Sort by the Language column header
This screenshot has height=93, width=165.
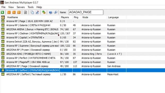pos(117,17)
